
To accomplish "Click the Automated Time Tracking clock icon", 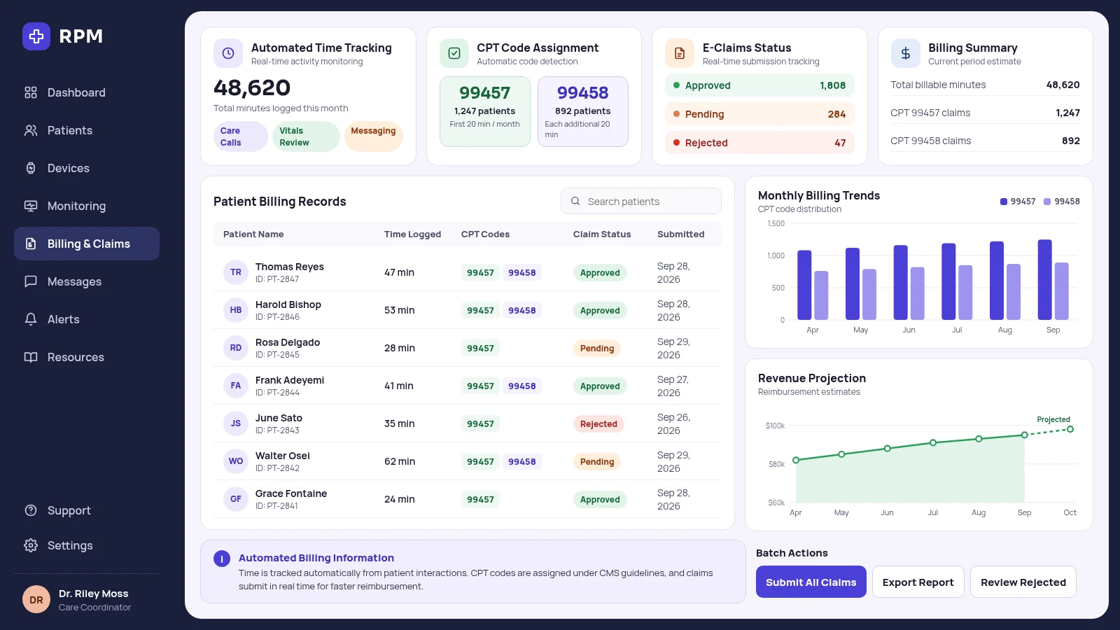I will tap(228, 53).
